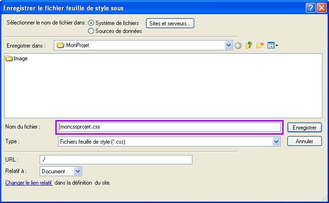Cancel with the Annuler button
The width and height of the screenshot is (329, 203).
coord(304,141)
